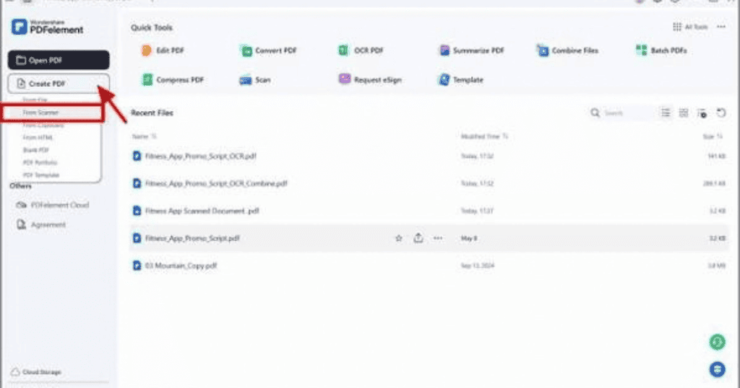Choose PDF Template in Create PDF menu
Screen dimensions: 740x388
pyautogui.click(x=41, y=175)
